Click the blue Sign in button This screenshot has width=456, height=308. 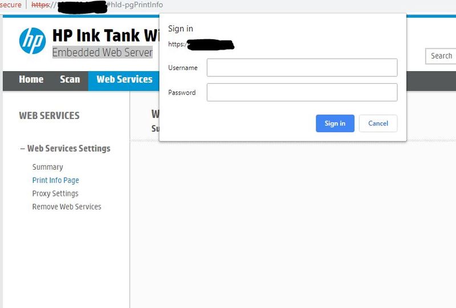point(335,123)
